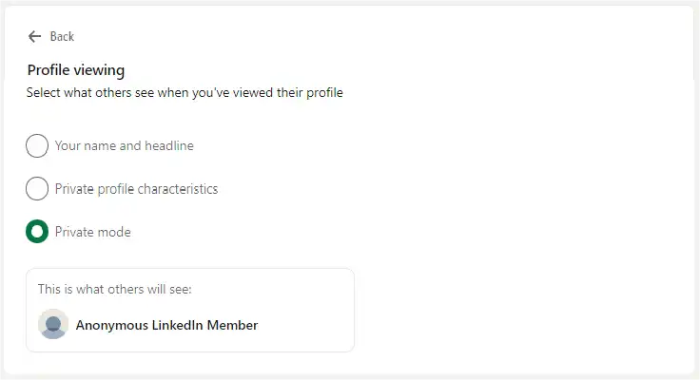Click the anonymous member avatar icon
Screen dimensions: 700x380
53,324
